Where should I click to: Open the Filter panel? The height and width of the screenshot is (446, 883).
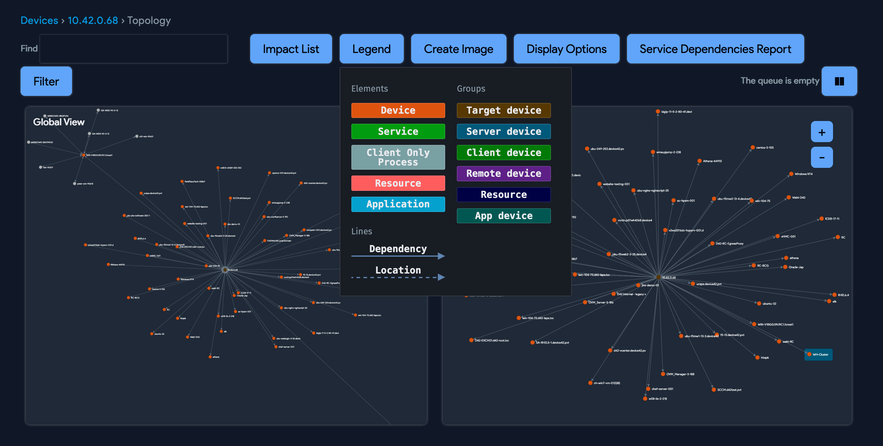[46, 81]
